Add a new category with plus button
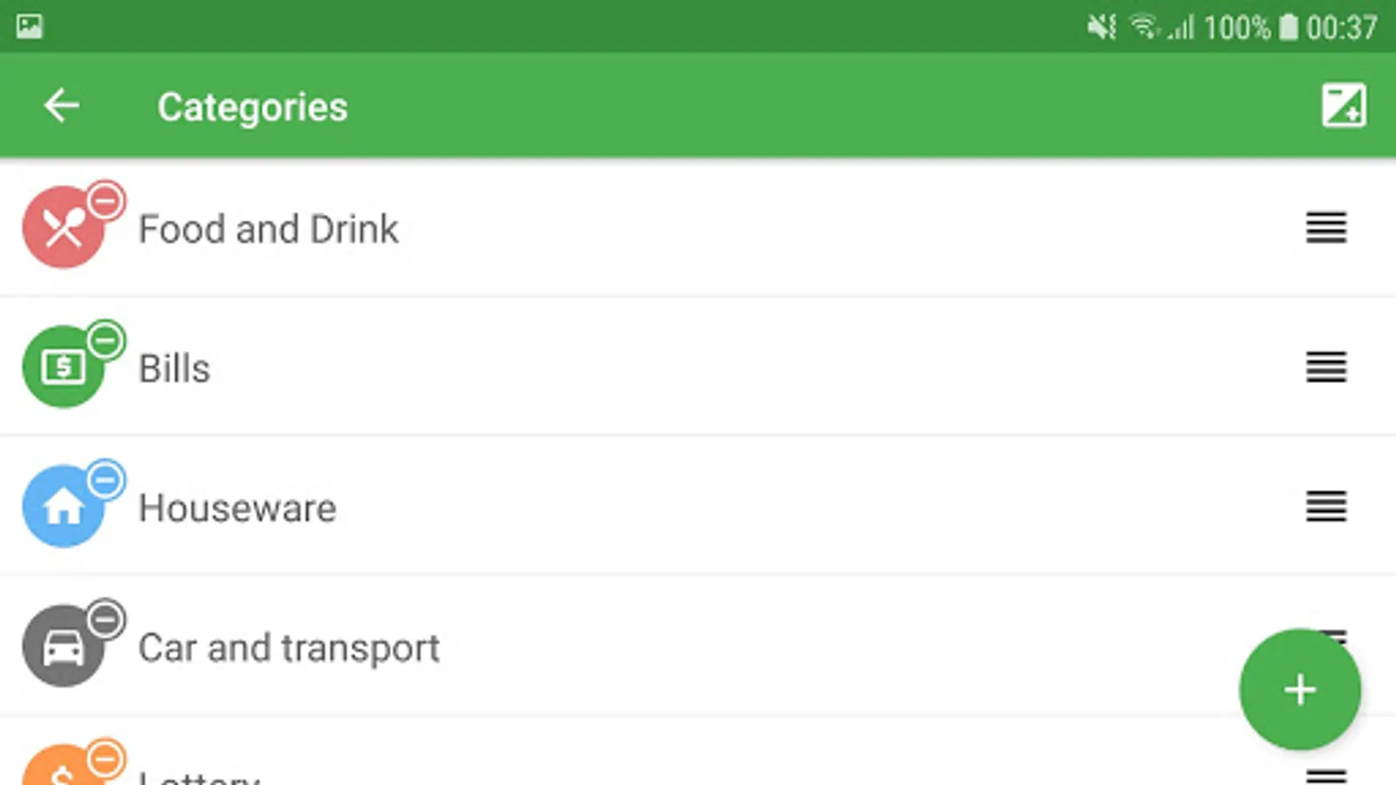 (1300, 689)
